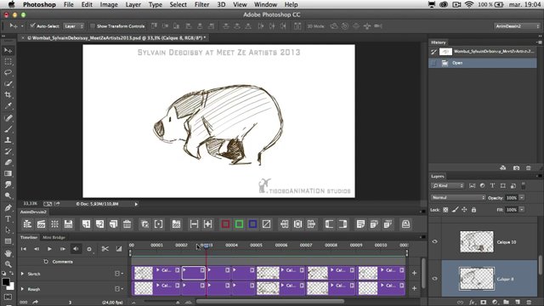Select the Crop tool
Screen dimensions: 544x306
click(x=8, y=94)
